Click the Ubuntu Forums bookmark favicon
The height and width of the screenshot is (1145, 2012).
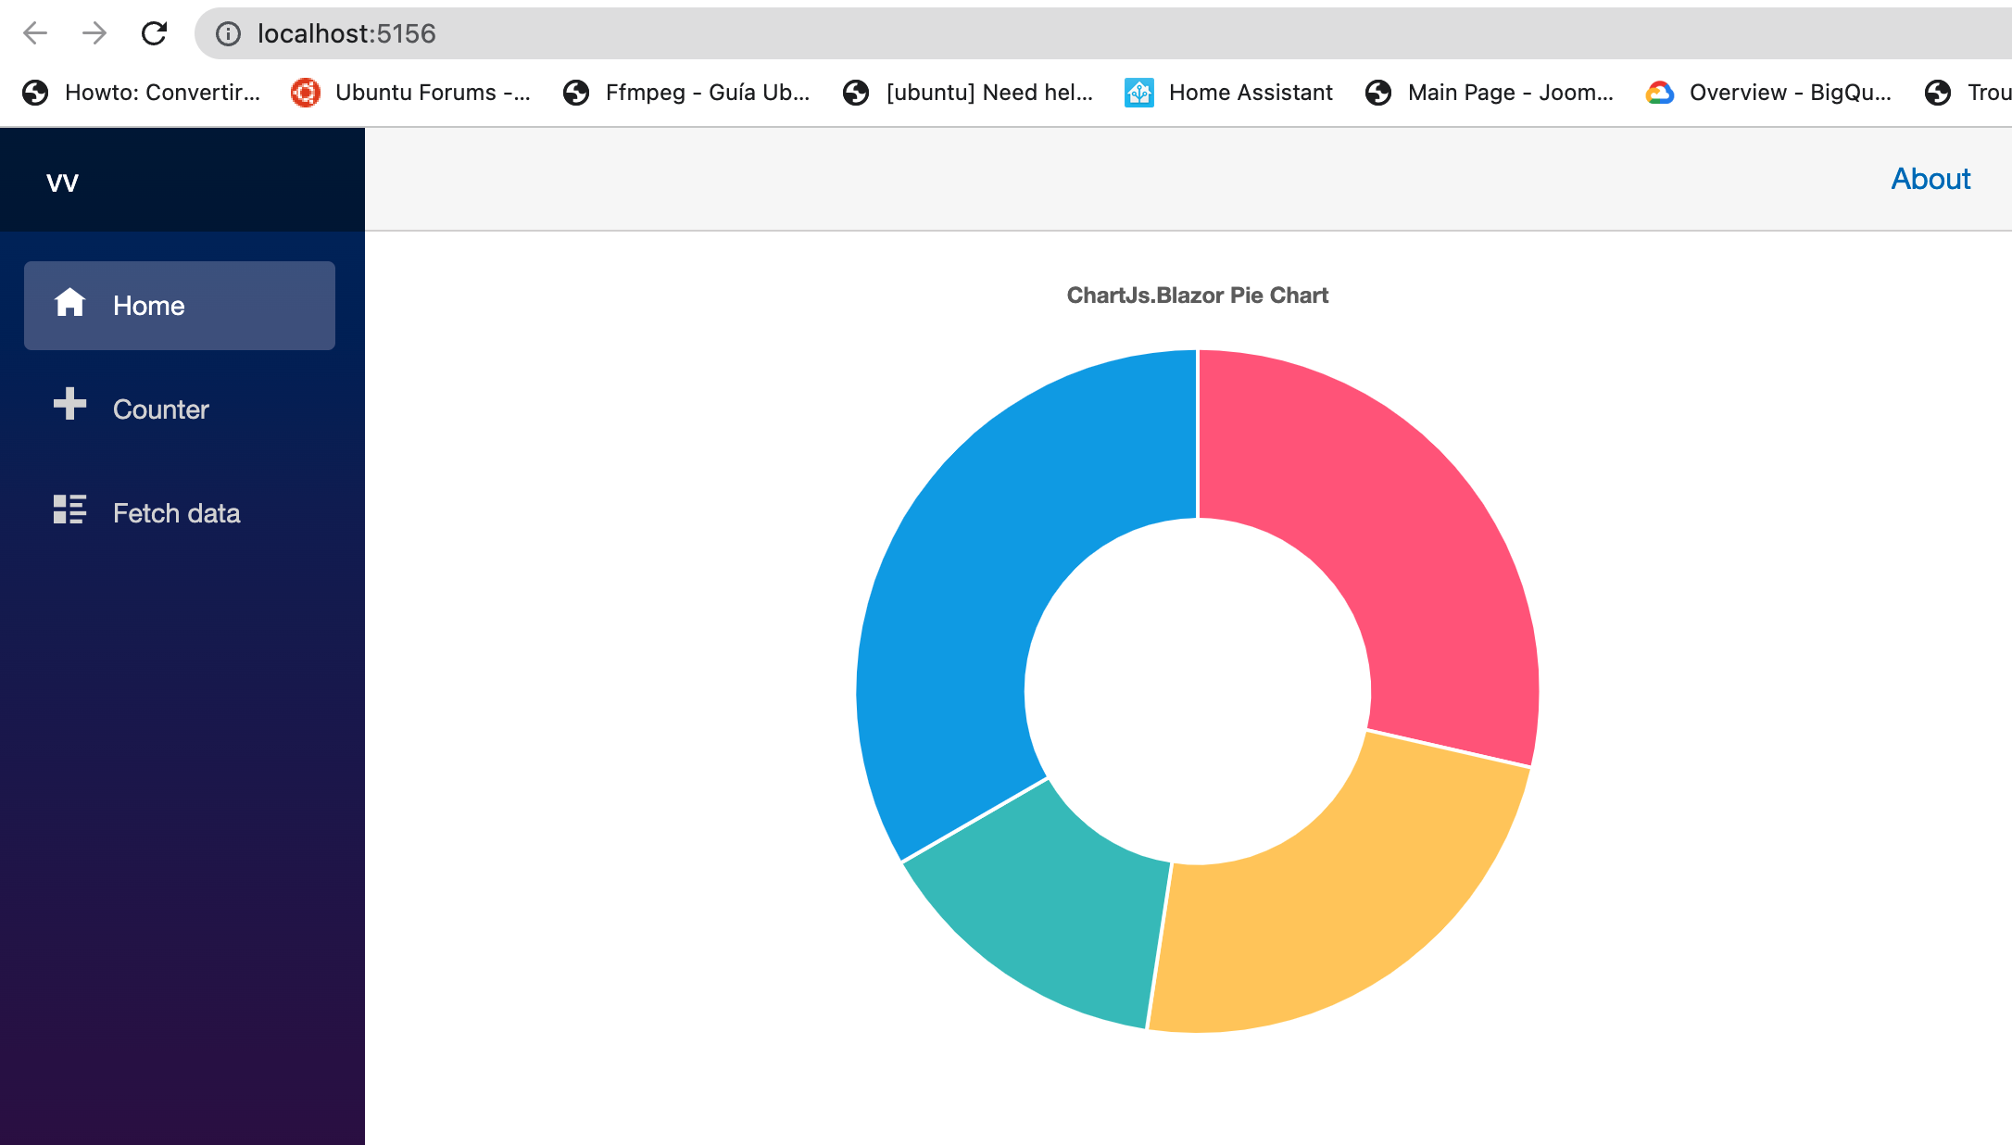click(305, 93)
